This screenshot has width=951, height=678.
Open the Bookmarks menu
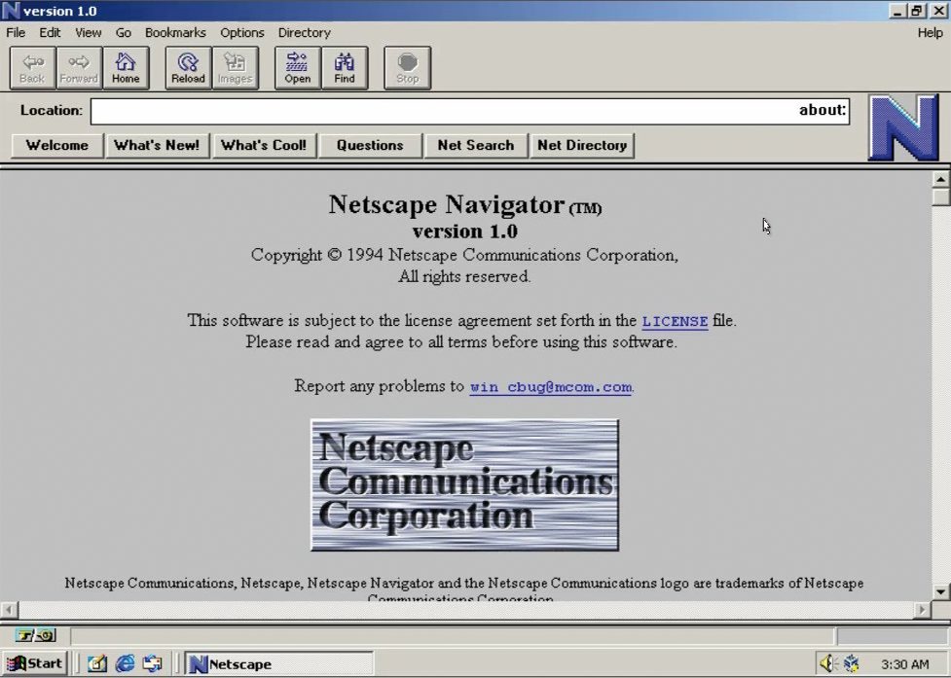pos(175,33)
